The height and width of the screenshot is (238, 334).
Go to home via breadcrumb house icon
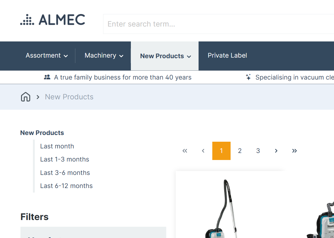(26, 97)
